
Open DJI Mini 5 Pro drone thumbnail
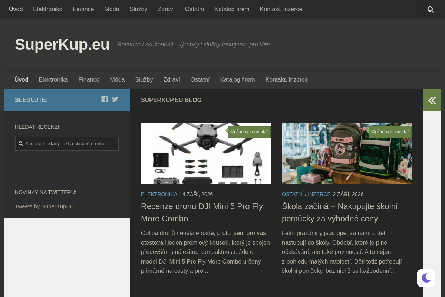click(206, 153)
